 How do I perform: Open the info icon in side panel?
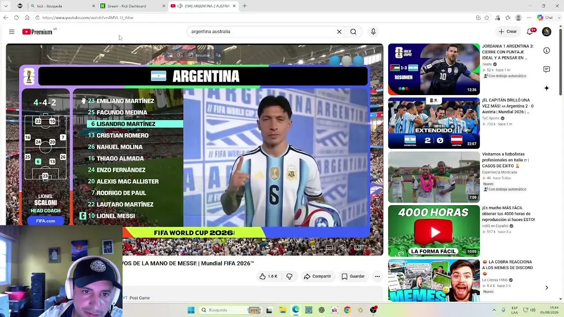(547, 51)
